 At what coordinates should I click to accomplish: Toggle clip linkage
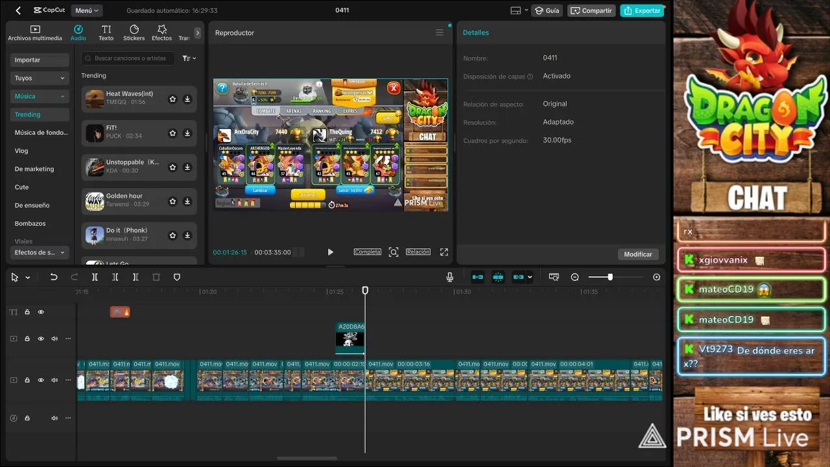[x=518, y=277]
